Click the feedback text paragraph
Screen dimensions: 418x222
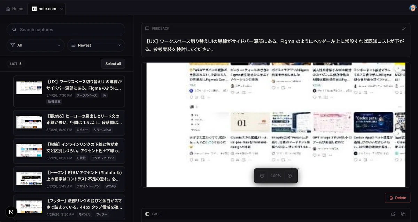pos(275,45)
